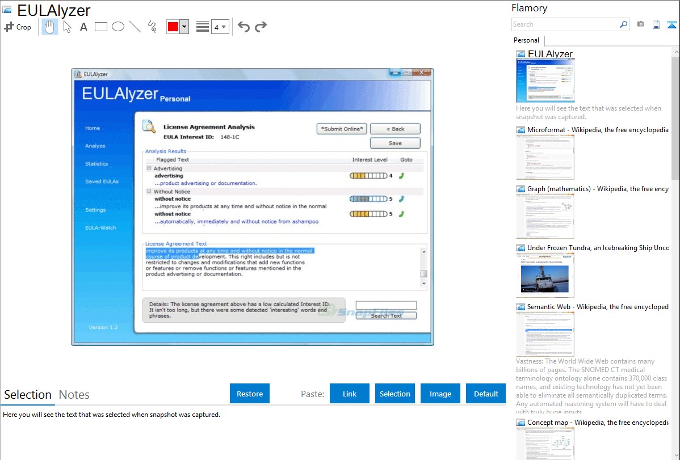Choose the text annotation tool

[83, 27]
